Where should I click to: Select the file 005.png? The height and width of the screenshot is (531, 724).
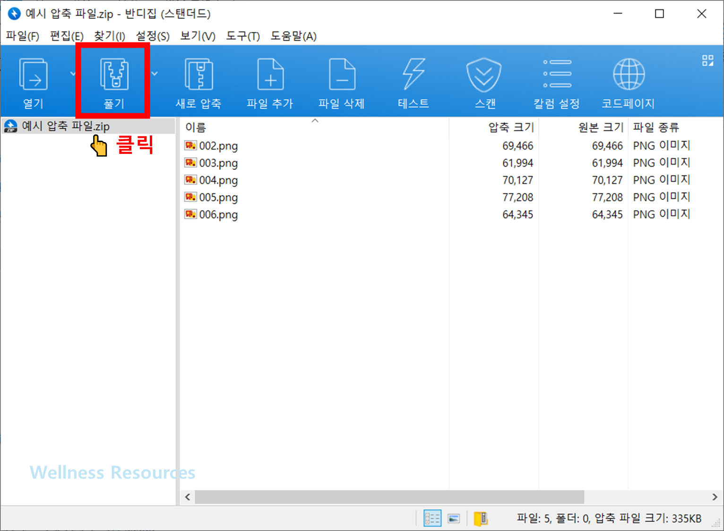pyautogui.click(x=218, y=197)
